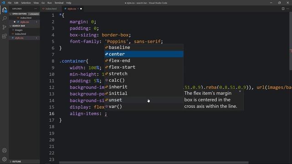Click the EXPLORER panel title
This screenshot has height=164, width=292.
pyautogui.click(x=17, y=9)
